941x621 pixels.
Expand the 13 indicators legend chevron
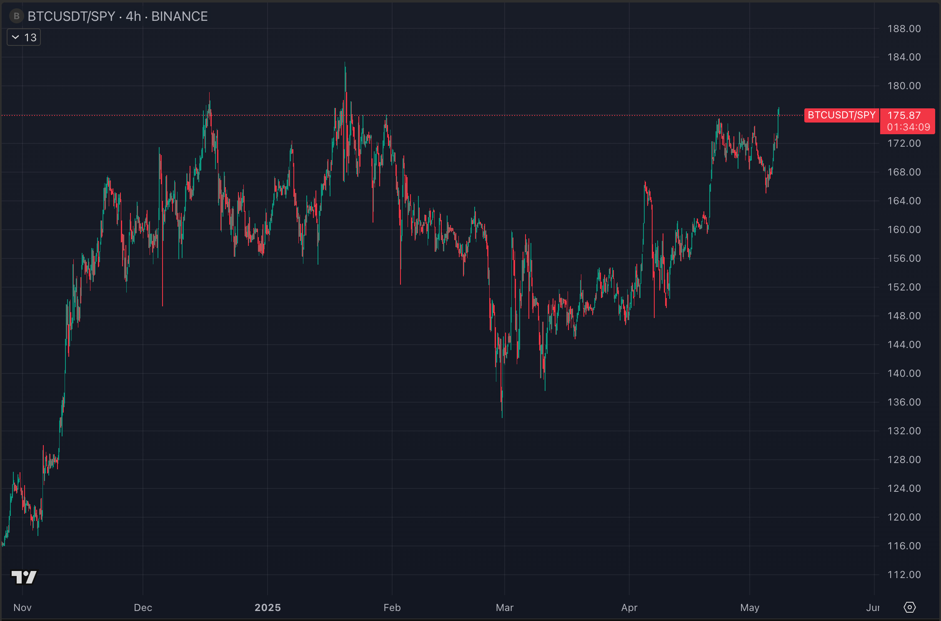[x=15, y=38]
